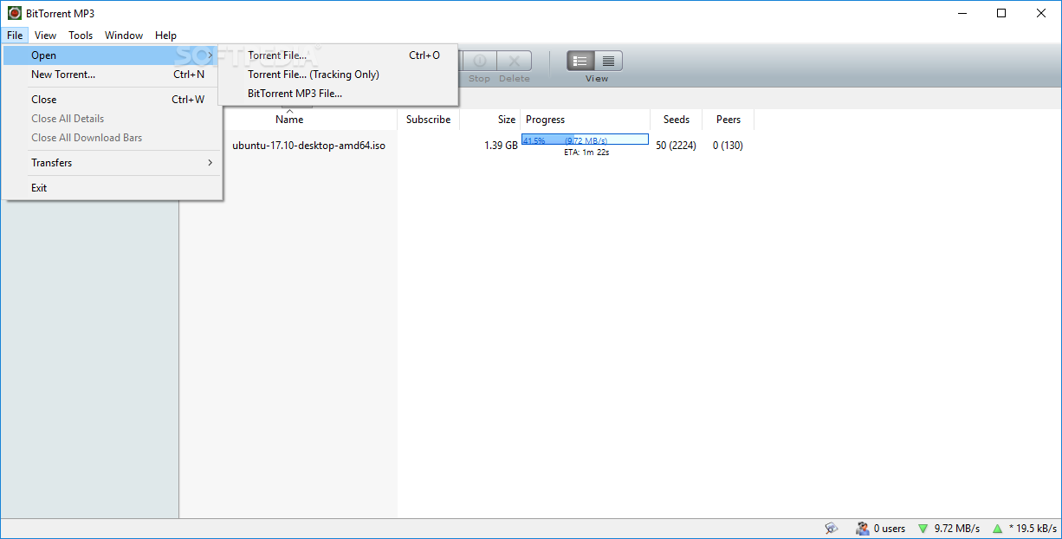Expand the Open submenu item
The width and height of the screenshot is (1062, 539).
click(x=112, y=55)
